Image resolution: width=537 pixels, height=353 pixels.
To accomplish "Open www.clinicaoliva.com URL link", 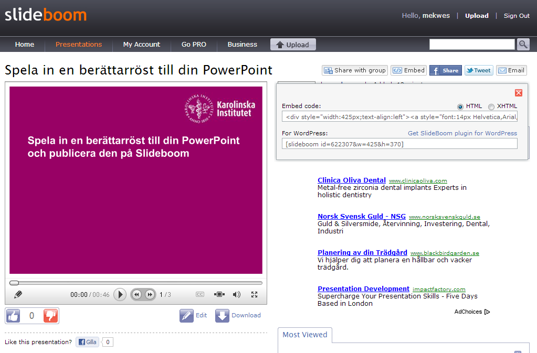I will [418, 181].
